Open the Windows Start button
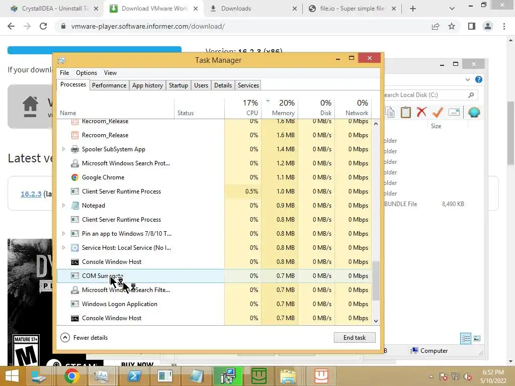Image resolution: width=515 pixels, height=386 pixels. click(12, 376)
